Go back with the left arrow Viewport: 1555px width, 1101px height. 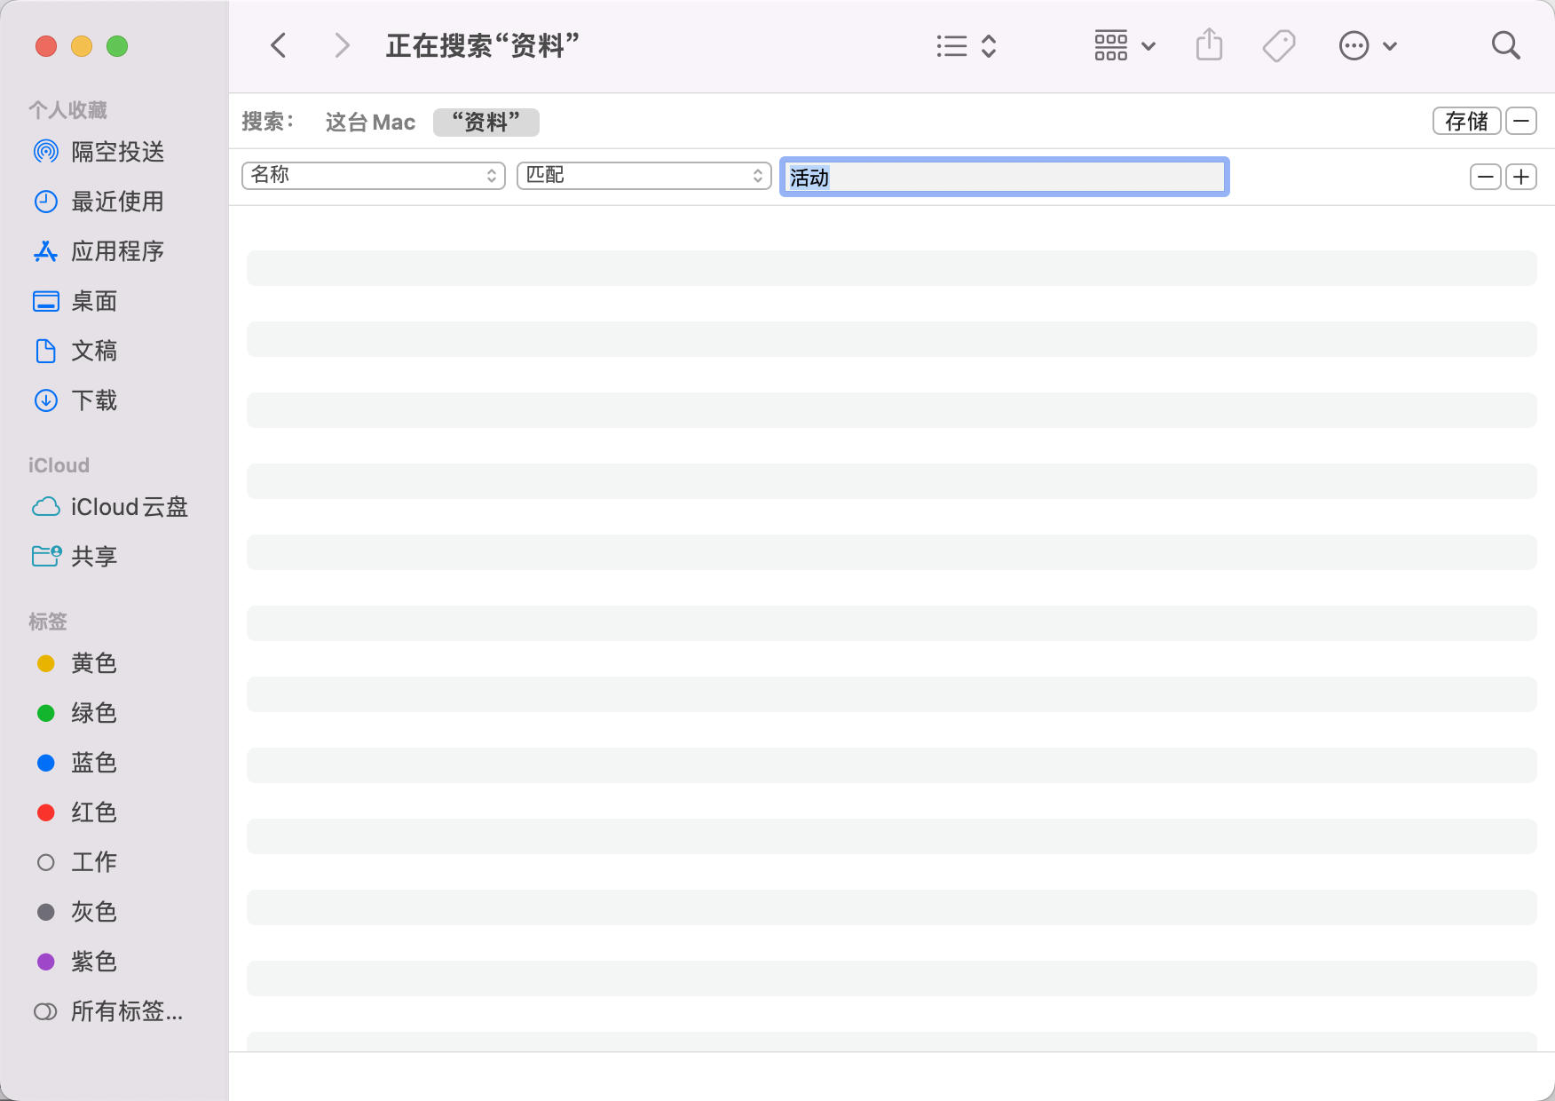(279, 45)
